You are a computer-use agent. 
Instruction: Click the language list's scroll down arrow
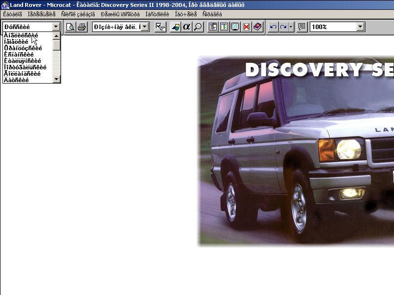57,79
